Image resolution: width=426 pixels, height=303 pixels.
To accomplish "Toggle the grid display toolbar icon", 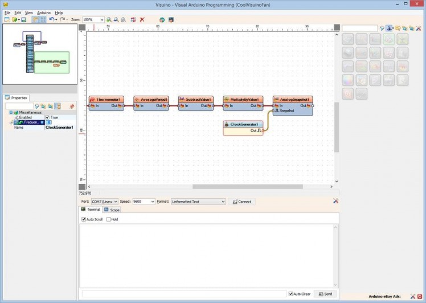I will (x=43, y=19).
